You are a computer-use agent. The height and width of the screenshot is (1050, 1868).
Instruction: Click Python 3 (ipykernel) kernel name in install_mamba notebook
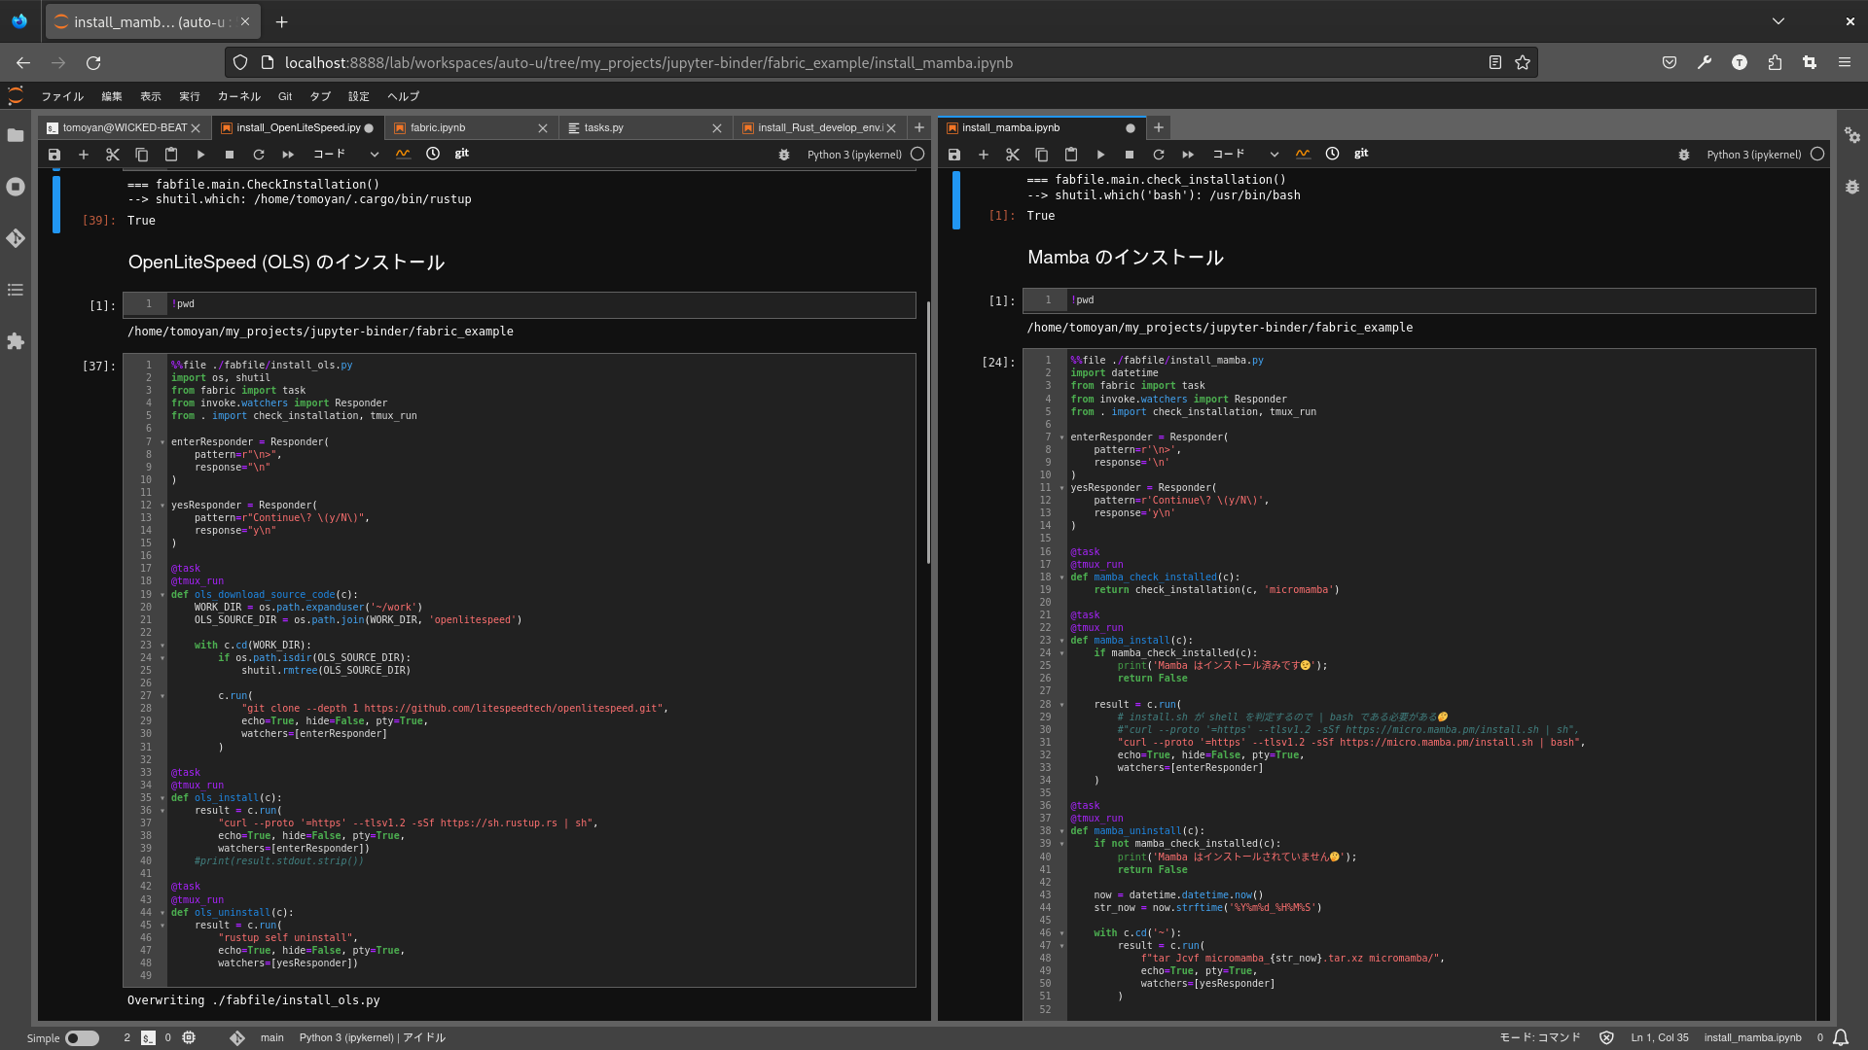pyautogui.click(x=1754, y=155)
